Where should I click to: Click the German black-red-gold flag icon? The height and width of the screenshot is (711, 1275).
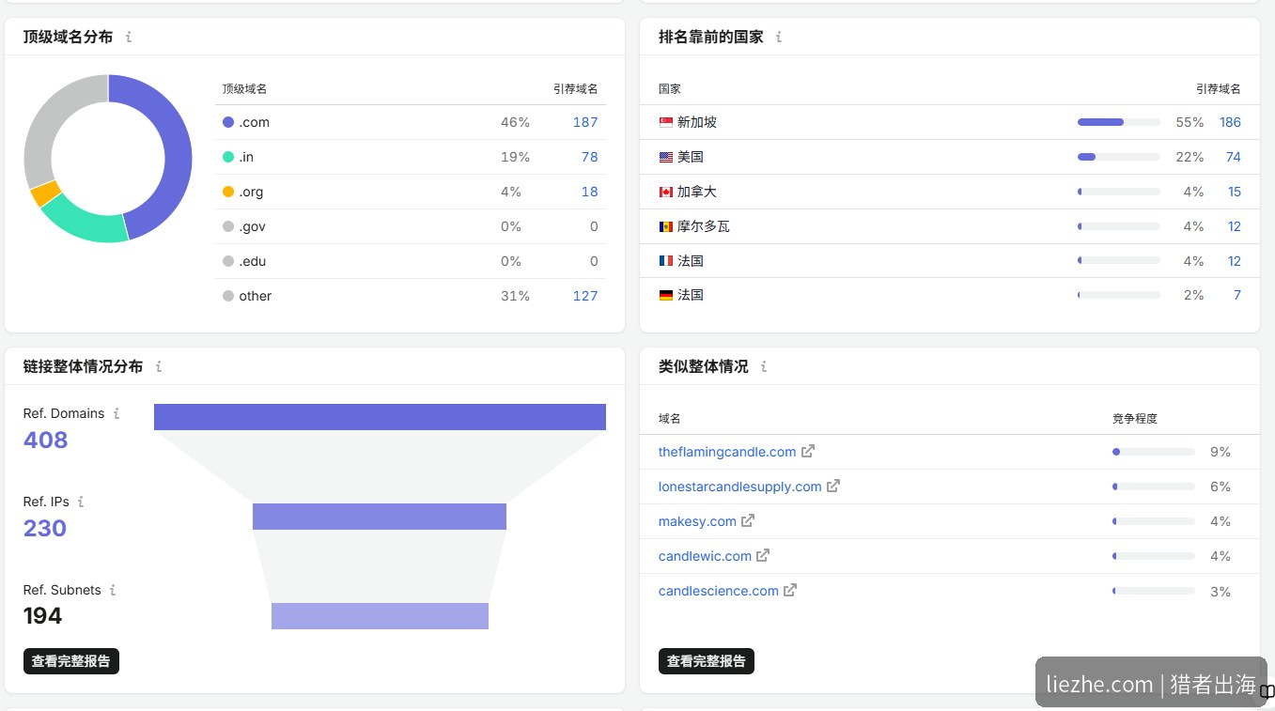coord(666,295)
